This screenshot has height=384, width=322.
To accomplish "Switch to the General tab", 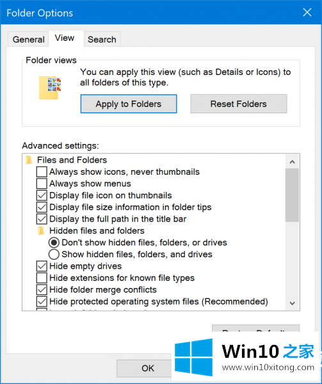I will click(x=28, y=39).
